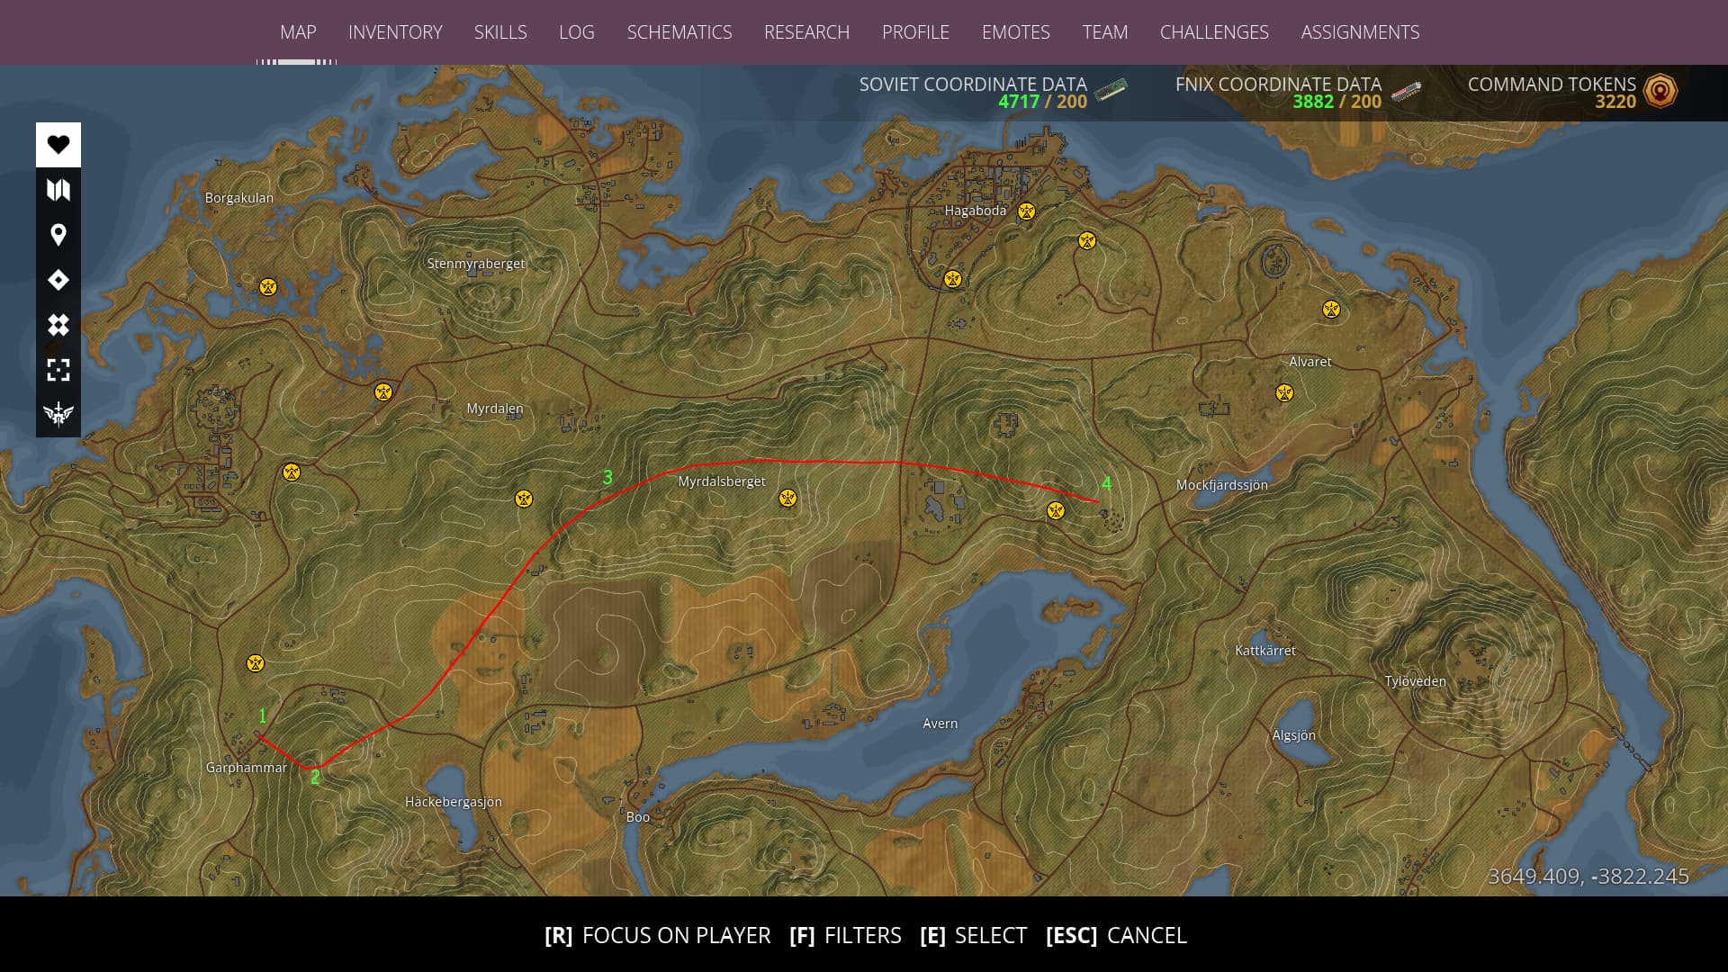Select yellow marker by western town
Screen dimensions: 1728x972
[292, 472]
